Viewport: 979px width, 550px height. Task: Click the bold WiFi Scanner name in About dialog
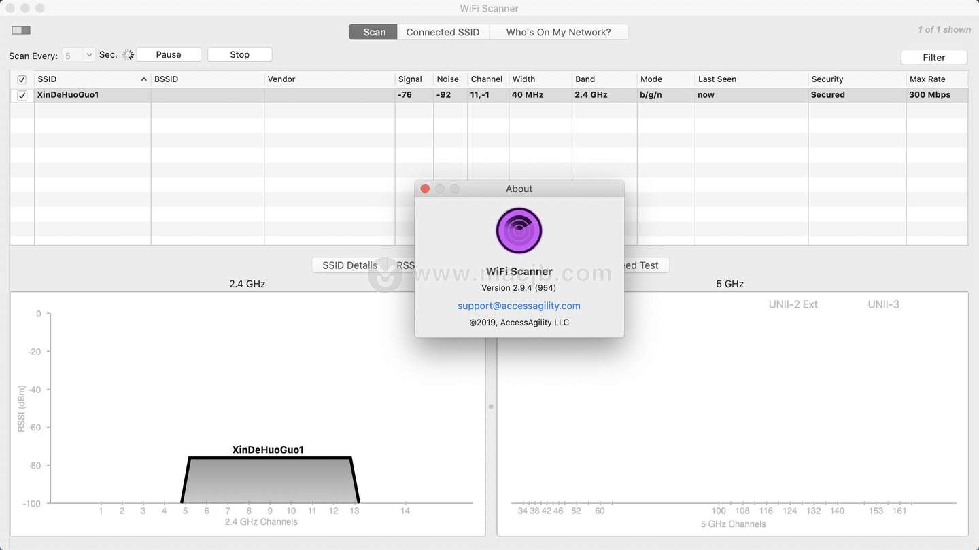(519, 272)
